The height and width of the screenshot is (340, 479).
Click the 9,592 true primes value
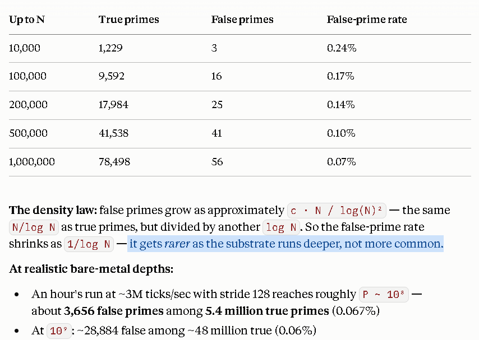click(x=112, y=76)
